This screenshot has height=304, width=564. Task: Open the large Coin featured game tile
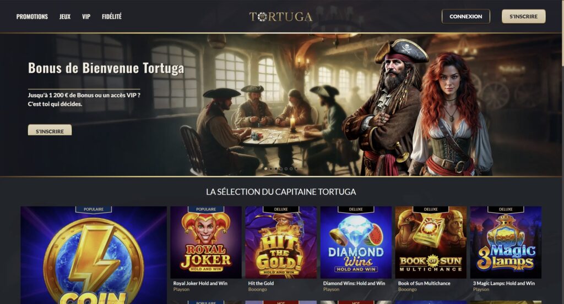click(94, 255)
